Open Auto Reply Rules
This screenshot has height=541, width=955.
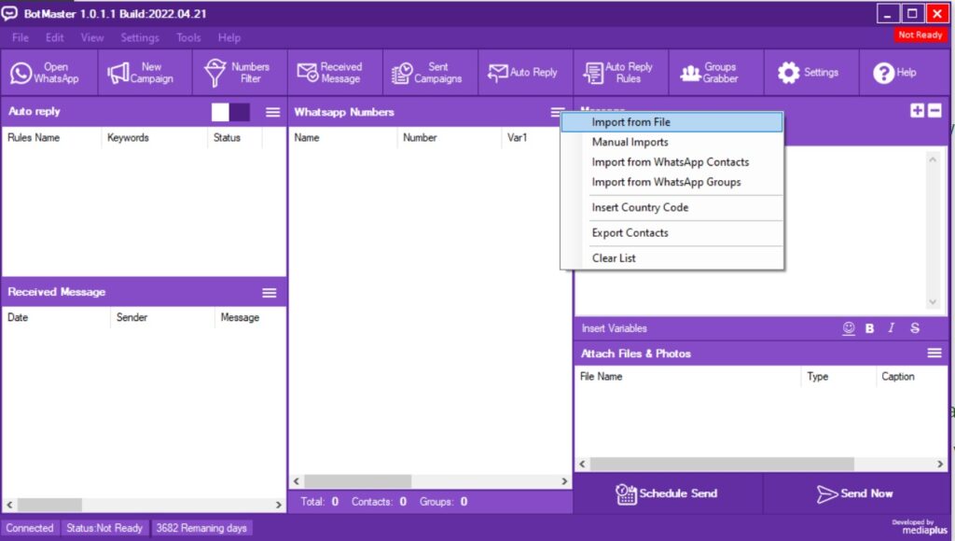point(619,73)
